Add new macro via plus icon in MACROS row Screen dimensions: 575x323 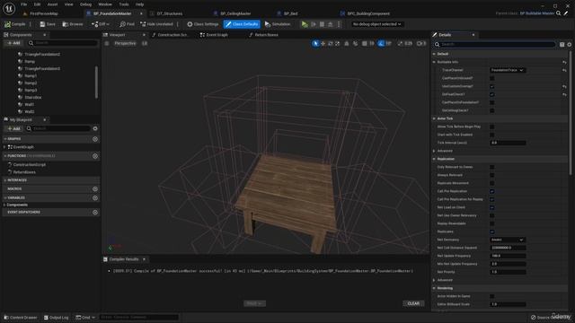[x=95, y=189]
